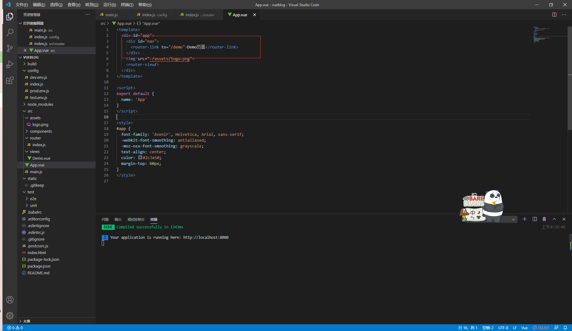Open README.md file
The width and height of the screenshot is (572, 331).
57,273
